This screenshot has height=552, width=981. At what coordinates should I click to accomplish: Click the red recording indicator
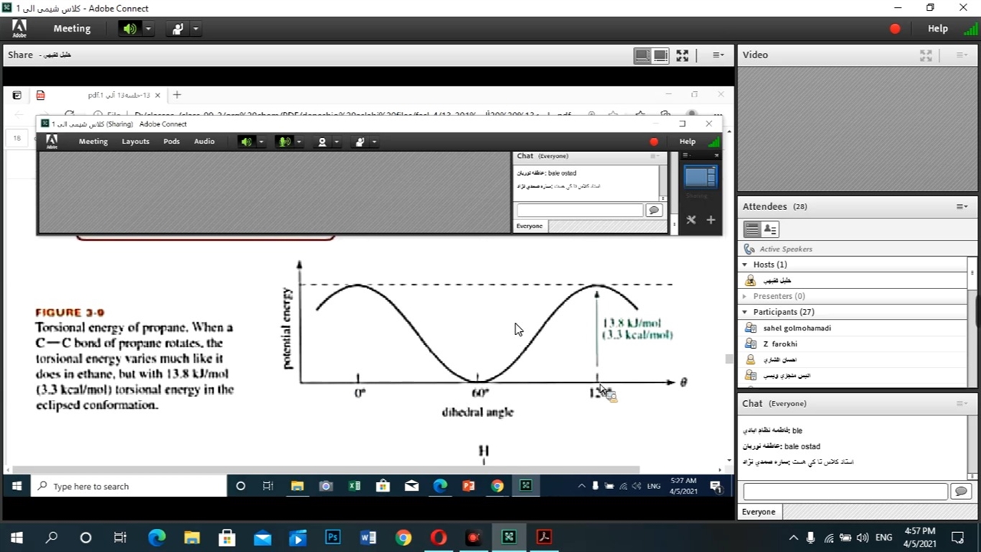click(x=894, y=28)
